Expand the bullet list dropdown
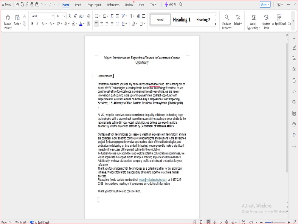The image size is (298, 224). [x=100, y=16]
